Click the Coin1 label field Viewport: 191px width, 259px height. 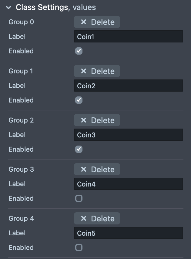point(128,36)
